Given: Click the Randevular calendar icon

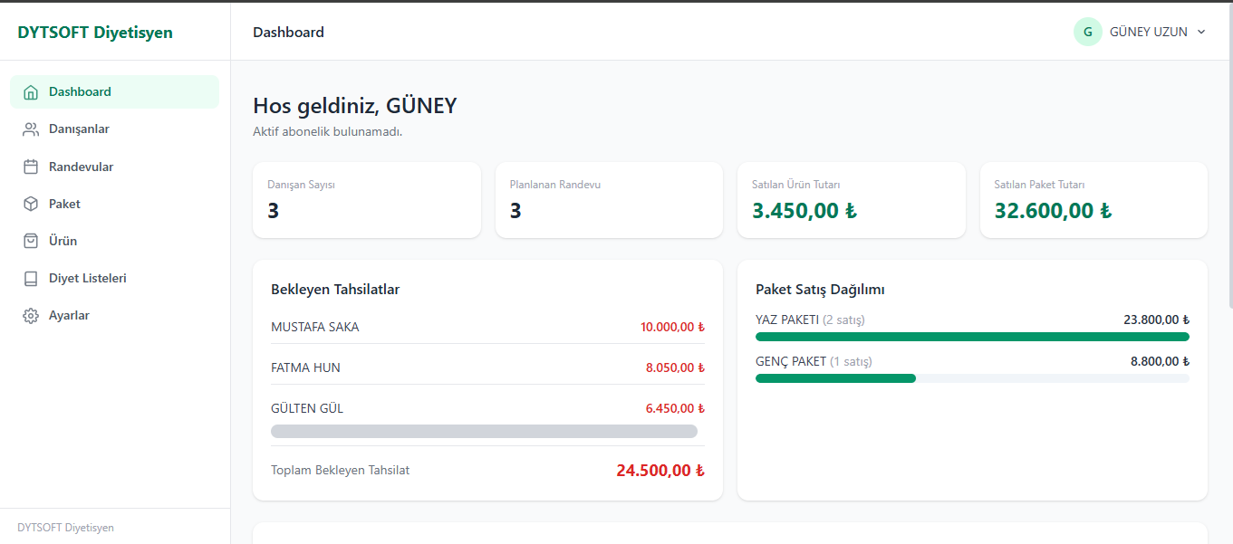Looking at the screenshot, I should pyautogui.click(x=31, y=167).
